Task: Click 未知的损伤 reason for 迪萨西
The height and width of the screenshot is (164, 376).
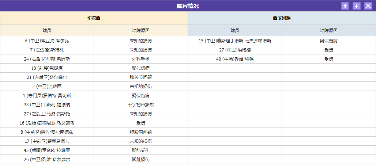Action: [141, 87]
